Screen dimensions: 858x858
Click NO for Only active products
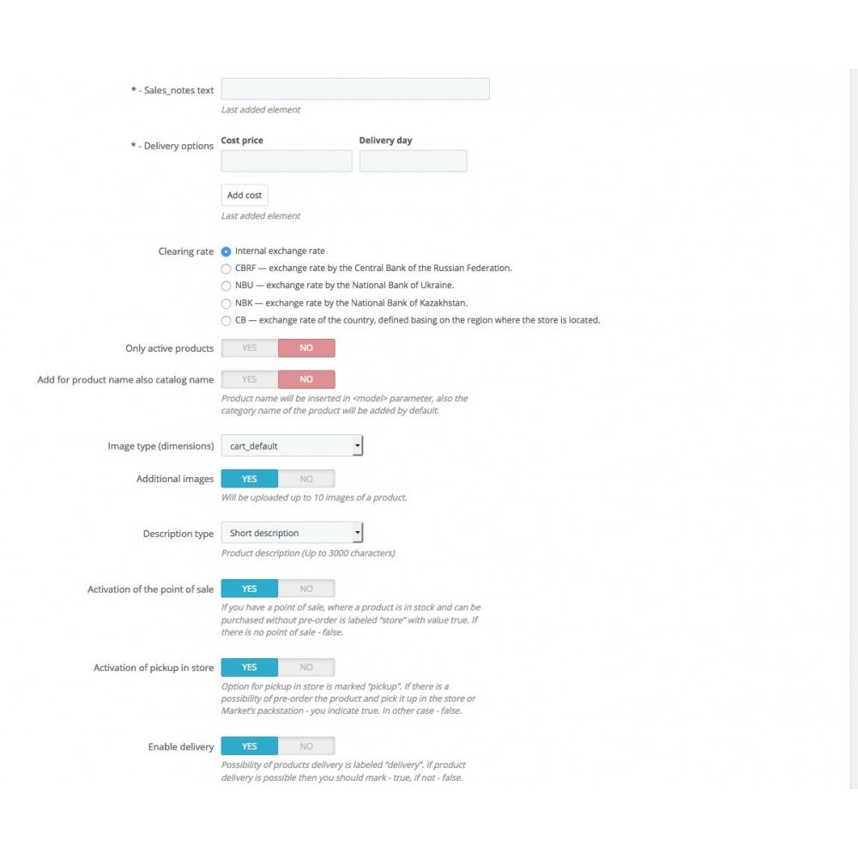click(x=306, y=348)
